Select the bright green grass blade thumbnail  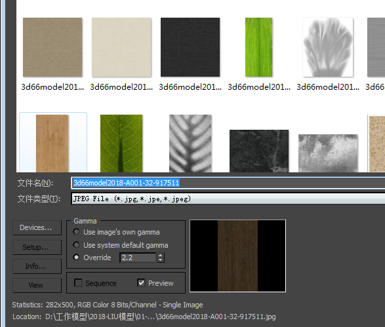pos(259,47)
